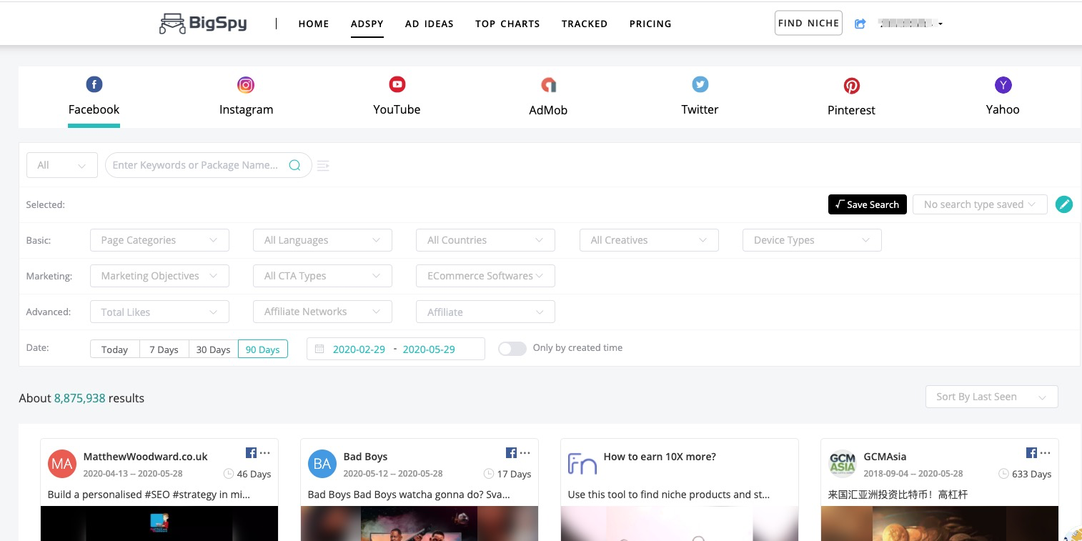The image size is (1082, 541).
Task: Open the Sort By Last Seen dropdown
Action: pos(990,397)
